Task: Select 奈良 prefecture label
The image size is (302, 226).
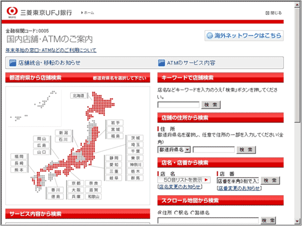Action: [94, 183]
